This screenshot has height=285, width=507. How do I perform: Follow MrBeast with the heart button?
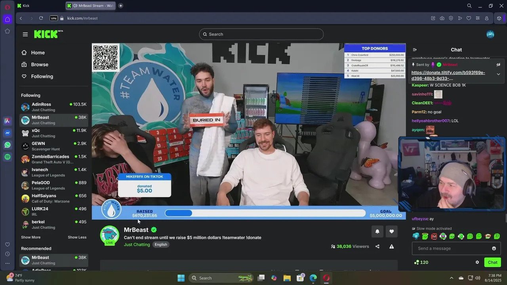pyautogui.click(x=392, y=232)
